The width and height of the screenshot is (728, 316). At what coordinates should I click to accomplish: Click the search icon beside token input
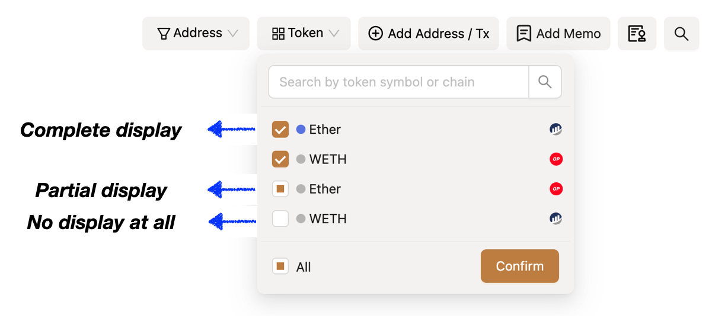pos(545,82)
